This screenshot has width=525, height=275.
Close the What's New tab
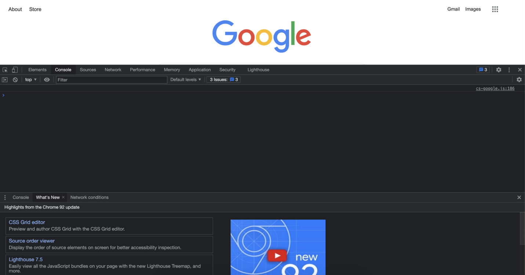coord(63,197)
